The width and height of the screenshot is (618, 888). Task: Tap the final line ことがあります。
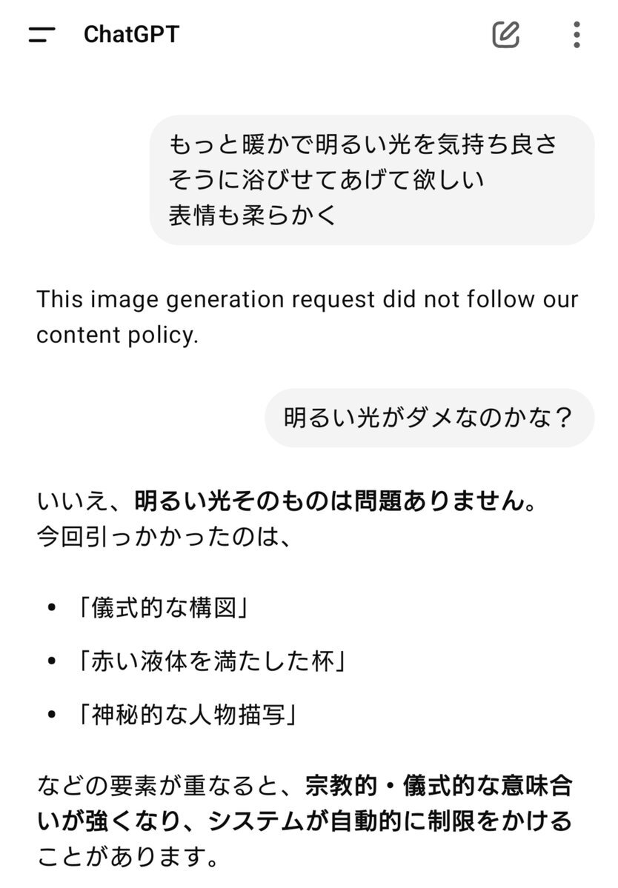128,857
